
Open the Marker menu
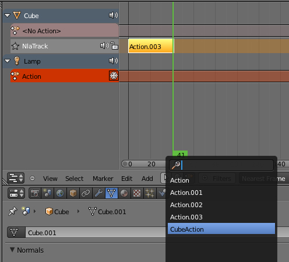[103, 179]
